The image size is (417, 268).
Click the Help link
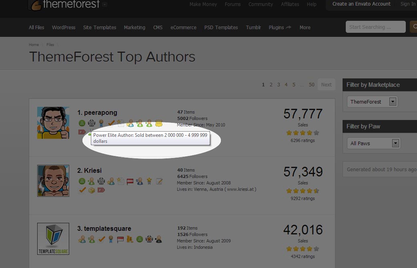coord(311,4)
